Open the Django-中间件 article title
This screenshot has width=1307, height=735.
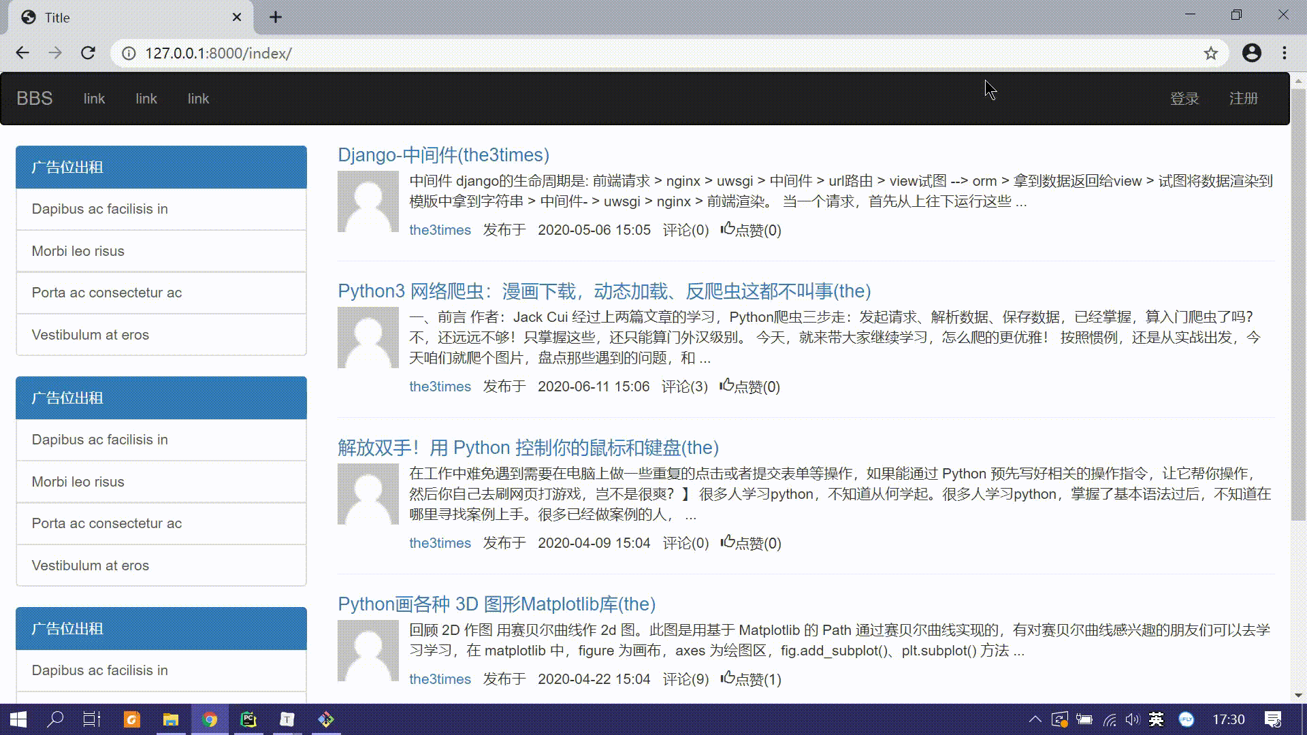tap(443, 155)
